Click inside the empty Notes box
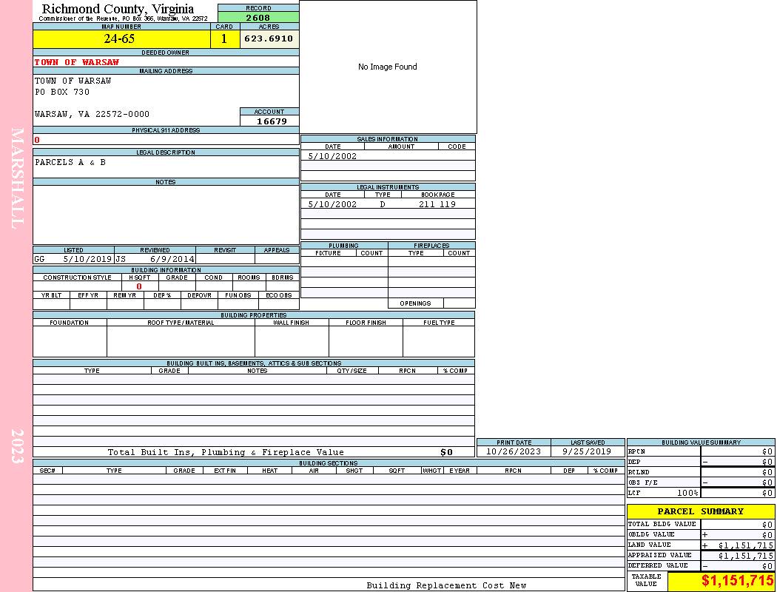This screenshot has width=777, height=592. coord(165,213)
